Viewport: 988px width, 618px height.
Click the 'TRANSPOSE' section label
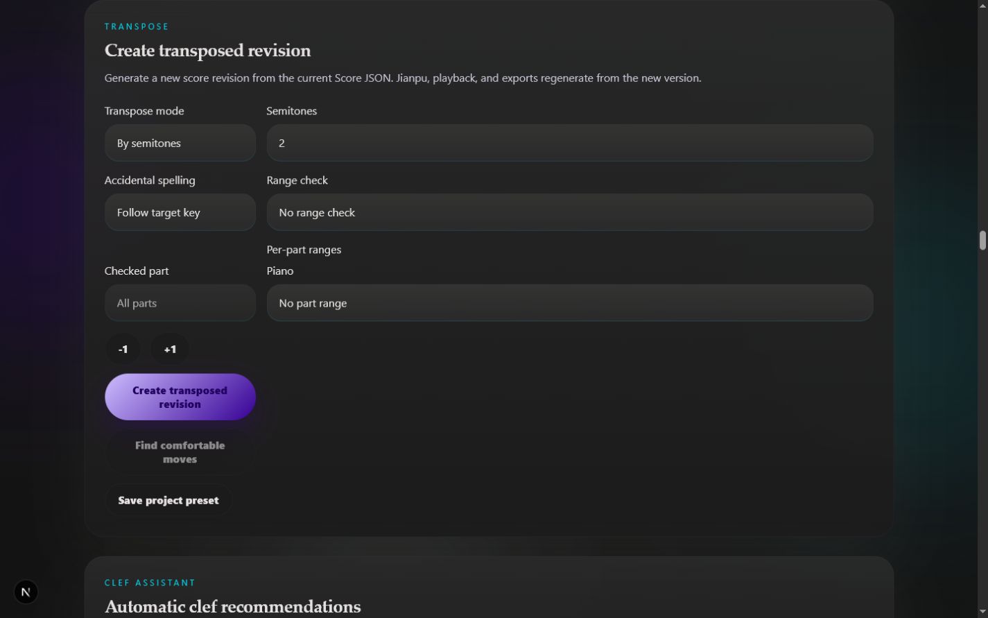(137, 26)
